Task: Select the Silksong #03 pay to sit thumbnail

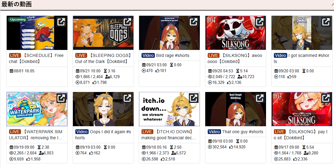Action: click(x=302, y=109)
